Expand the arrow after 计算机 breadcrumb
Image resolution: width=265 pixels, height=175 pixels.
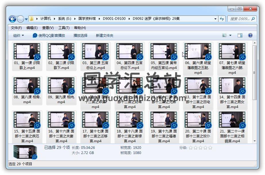54,19
